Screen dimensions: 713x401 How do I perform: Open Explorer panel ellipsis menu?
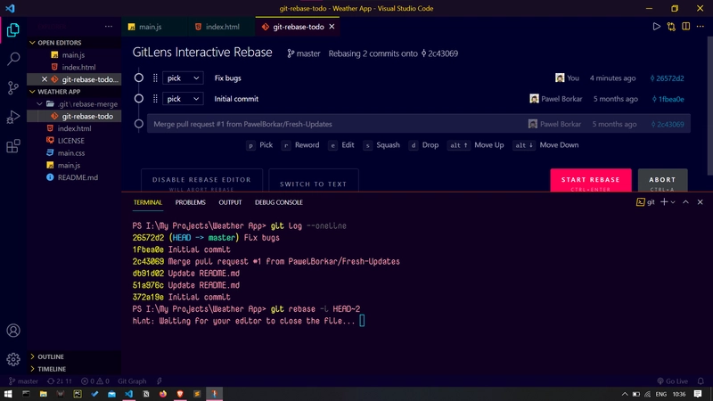pyautogui.click(x=108, y=27)
